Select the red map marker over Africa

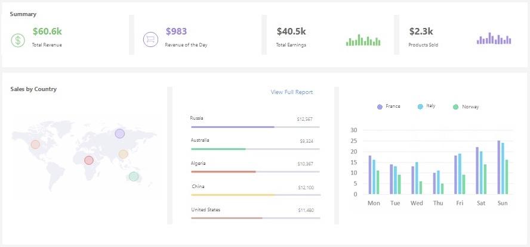89,160
